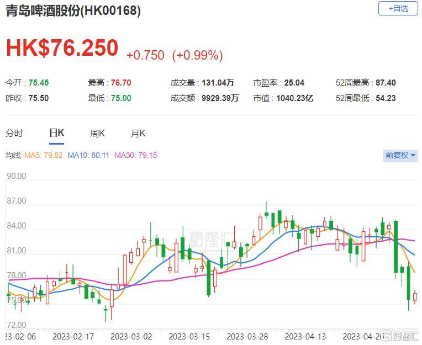
Task: Click the 市盈率 value 25.04
Action: coord(294,83)
